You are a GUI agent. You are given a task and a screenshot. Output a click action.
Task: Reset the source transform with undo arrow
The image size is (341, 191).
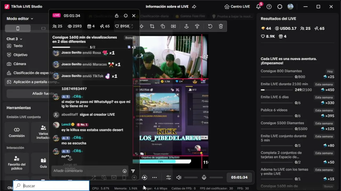coord(210,26)
